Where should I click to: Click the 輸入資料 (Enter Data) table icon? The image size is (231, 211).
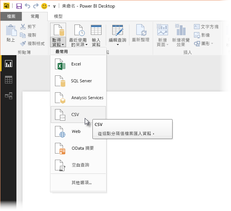click(x=96, y=30)
